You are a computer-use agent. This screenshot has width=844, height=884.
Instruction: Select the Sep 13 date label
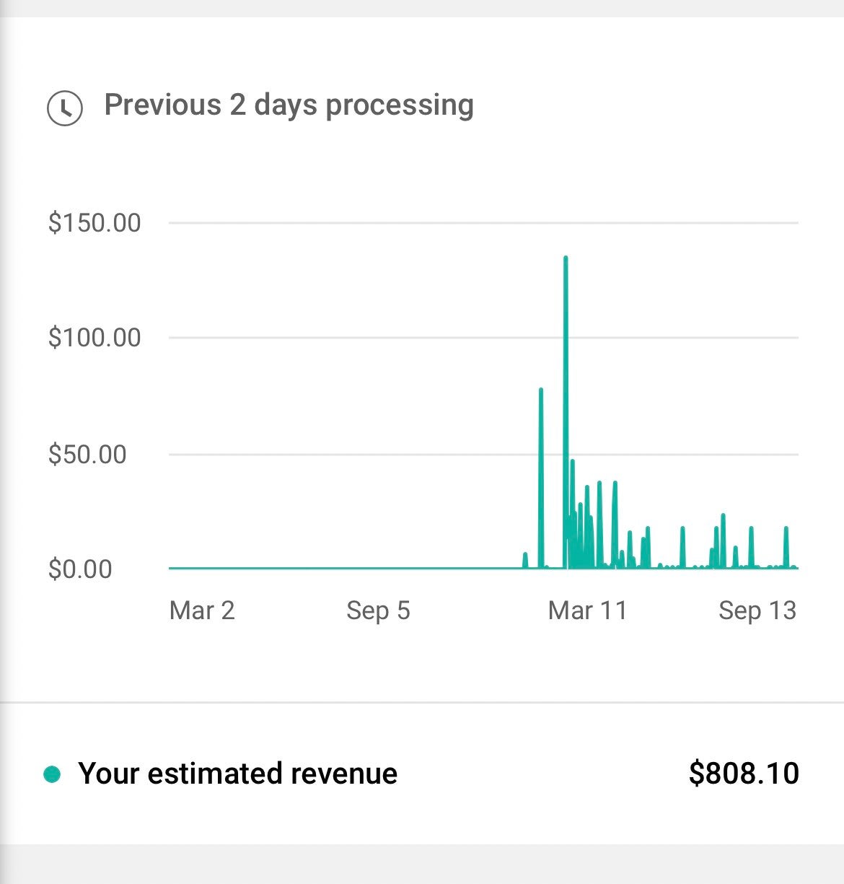click(757, 611)
